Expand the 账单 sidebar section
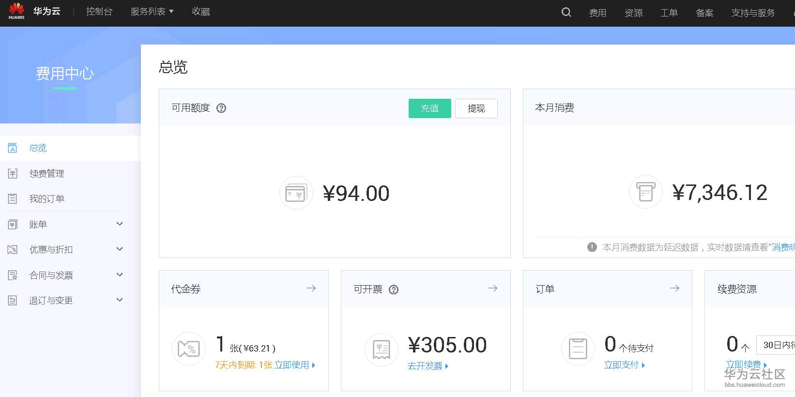795x397 pixels. point(120,224)
